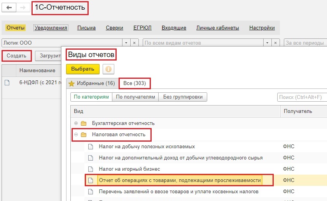Open the organization dropdown for Лютик ООО
This screenshot has height=201, width=327.
pos(126,43)
